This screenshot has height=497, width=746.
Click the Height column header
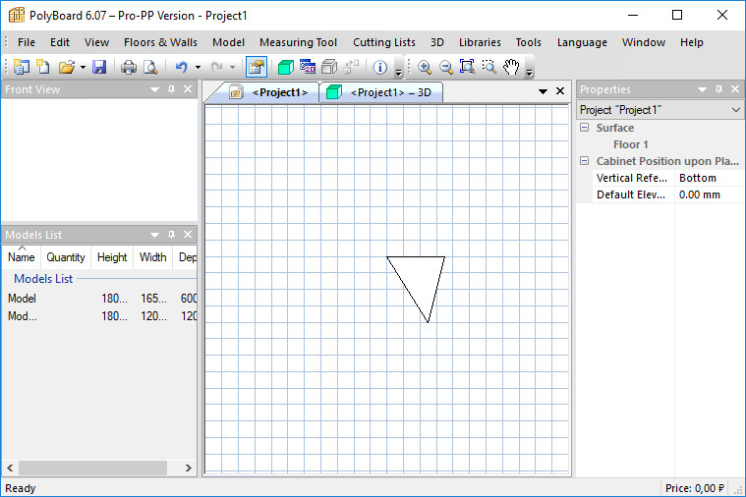point(112,257)
